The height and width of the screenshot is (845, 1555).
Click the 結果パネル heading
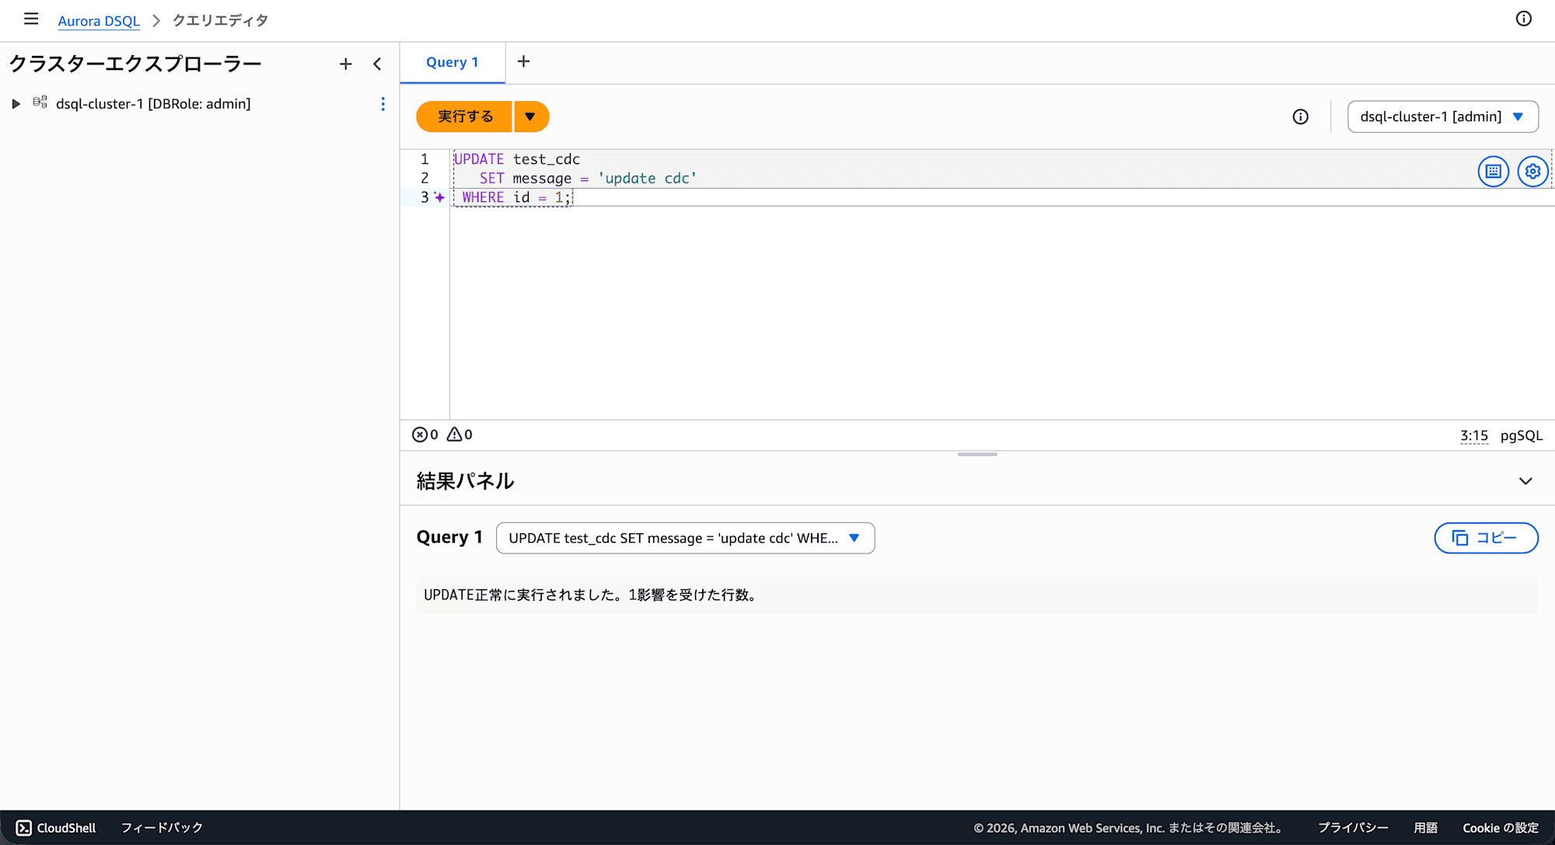pos(465,481)
